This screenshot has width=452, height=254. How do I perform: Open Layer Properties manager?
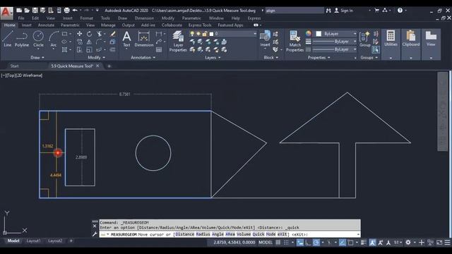coord(178,41)
